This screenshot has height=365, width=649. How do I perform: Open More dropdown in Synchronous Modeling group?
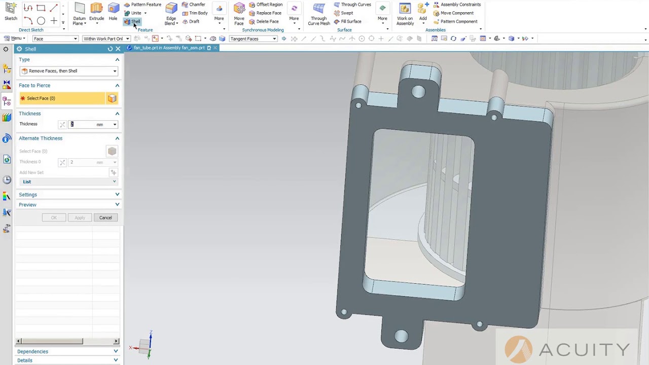click(294, 14)
